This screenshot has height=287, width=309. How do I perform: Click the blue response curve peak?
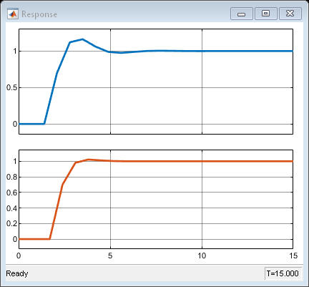82,39
